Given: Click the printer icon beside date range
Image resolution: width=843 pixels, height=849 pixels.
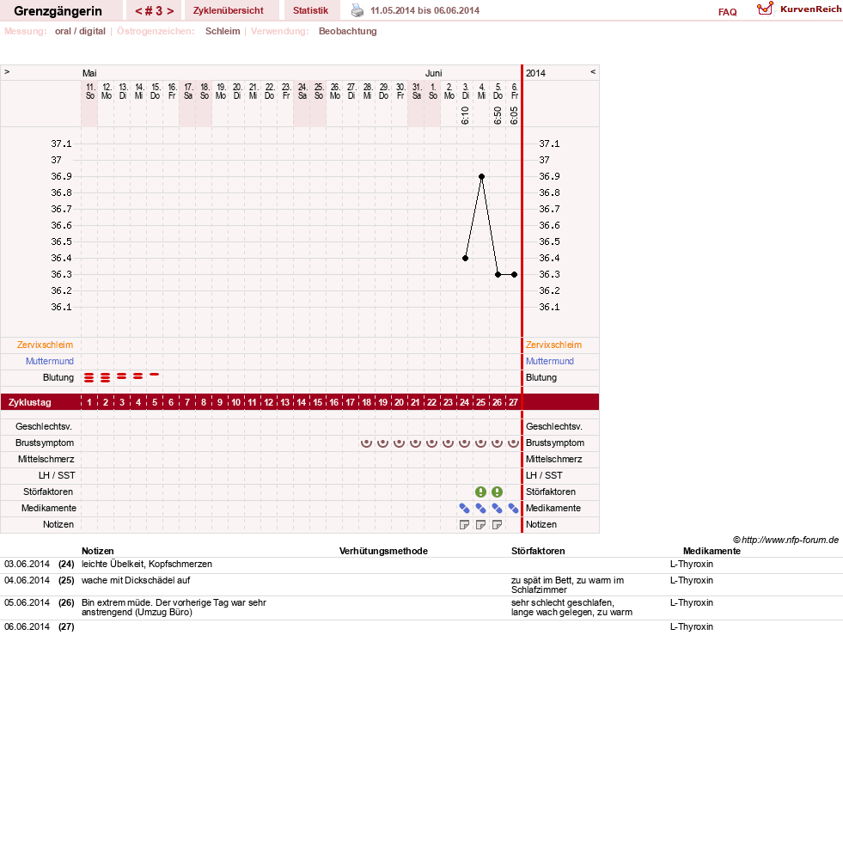Looking at the screenshot, I should pos(357,10).
